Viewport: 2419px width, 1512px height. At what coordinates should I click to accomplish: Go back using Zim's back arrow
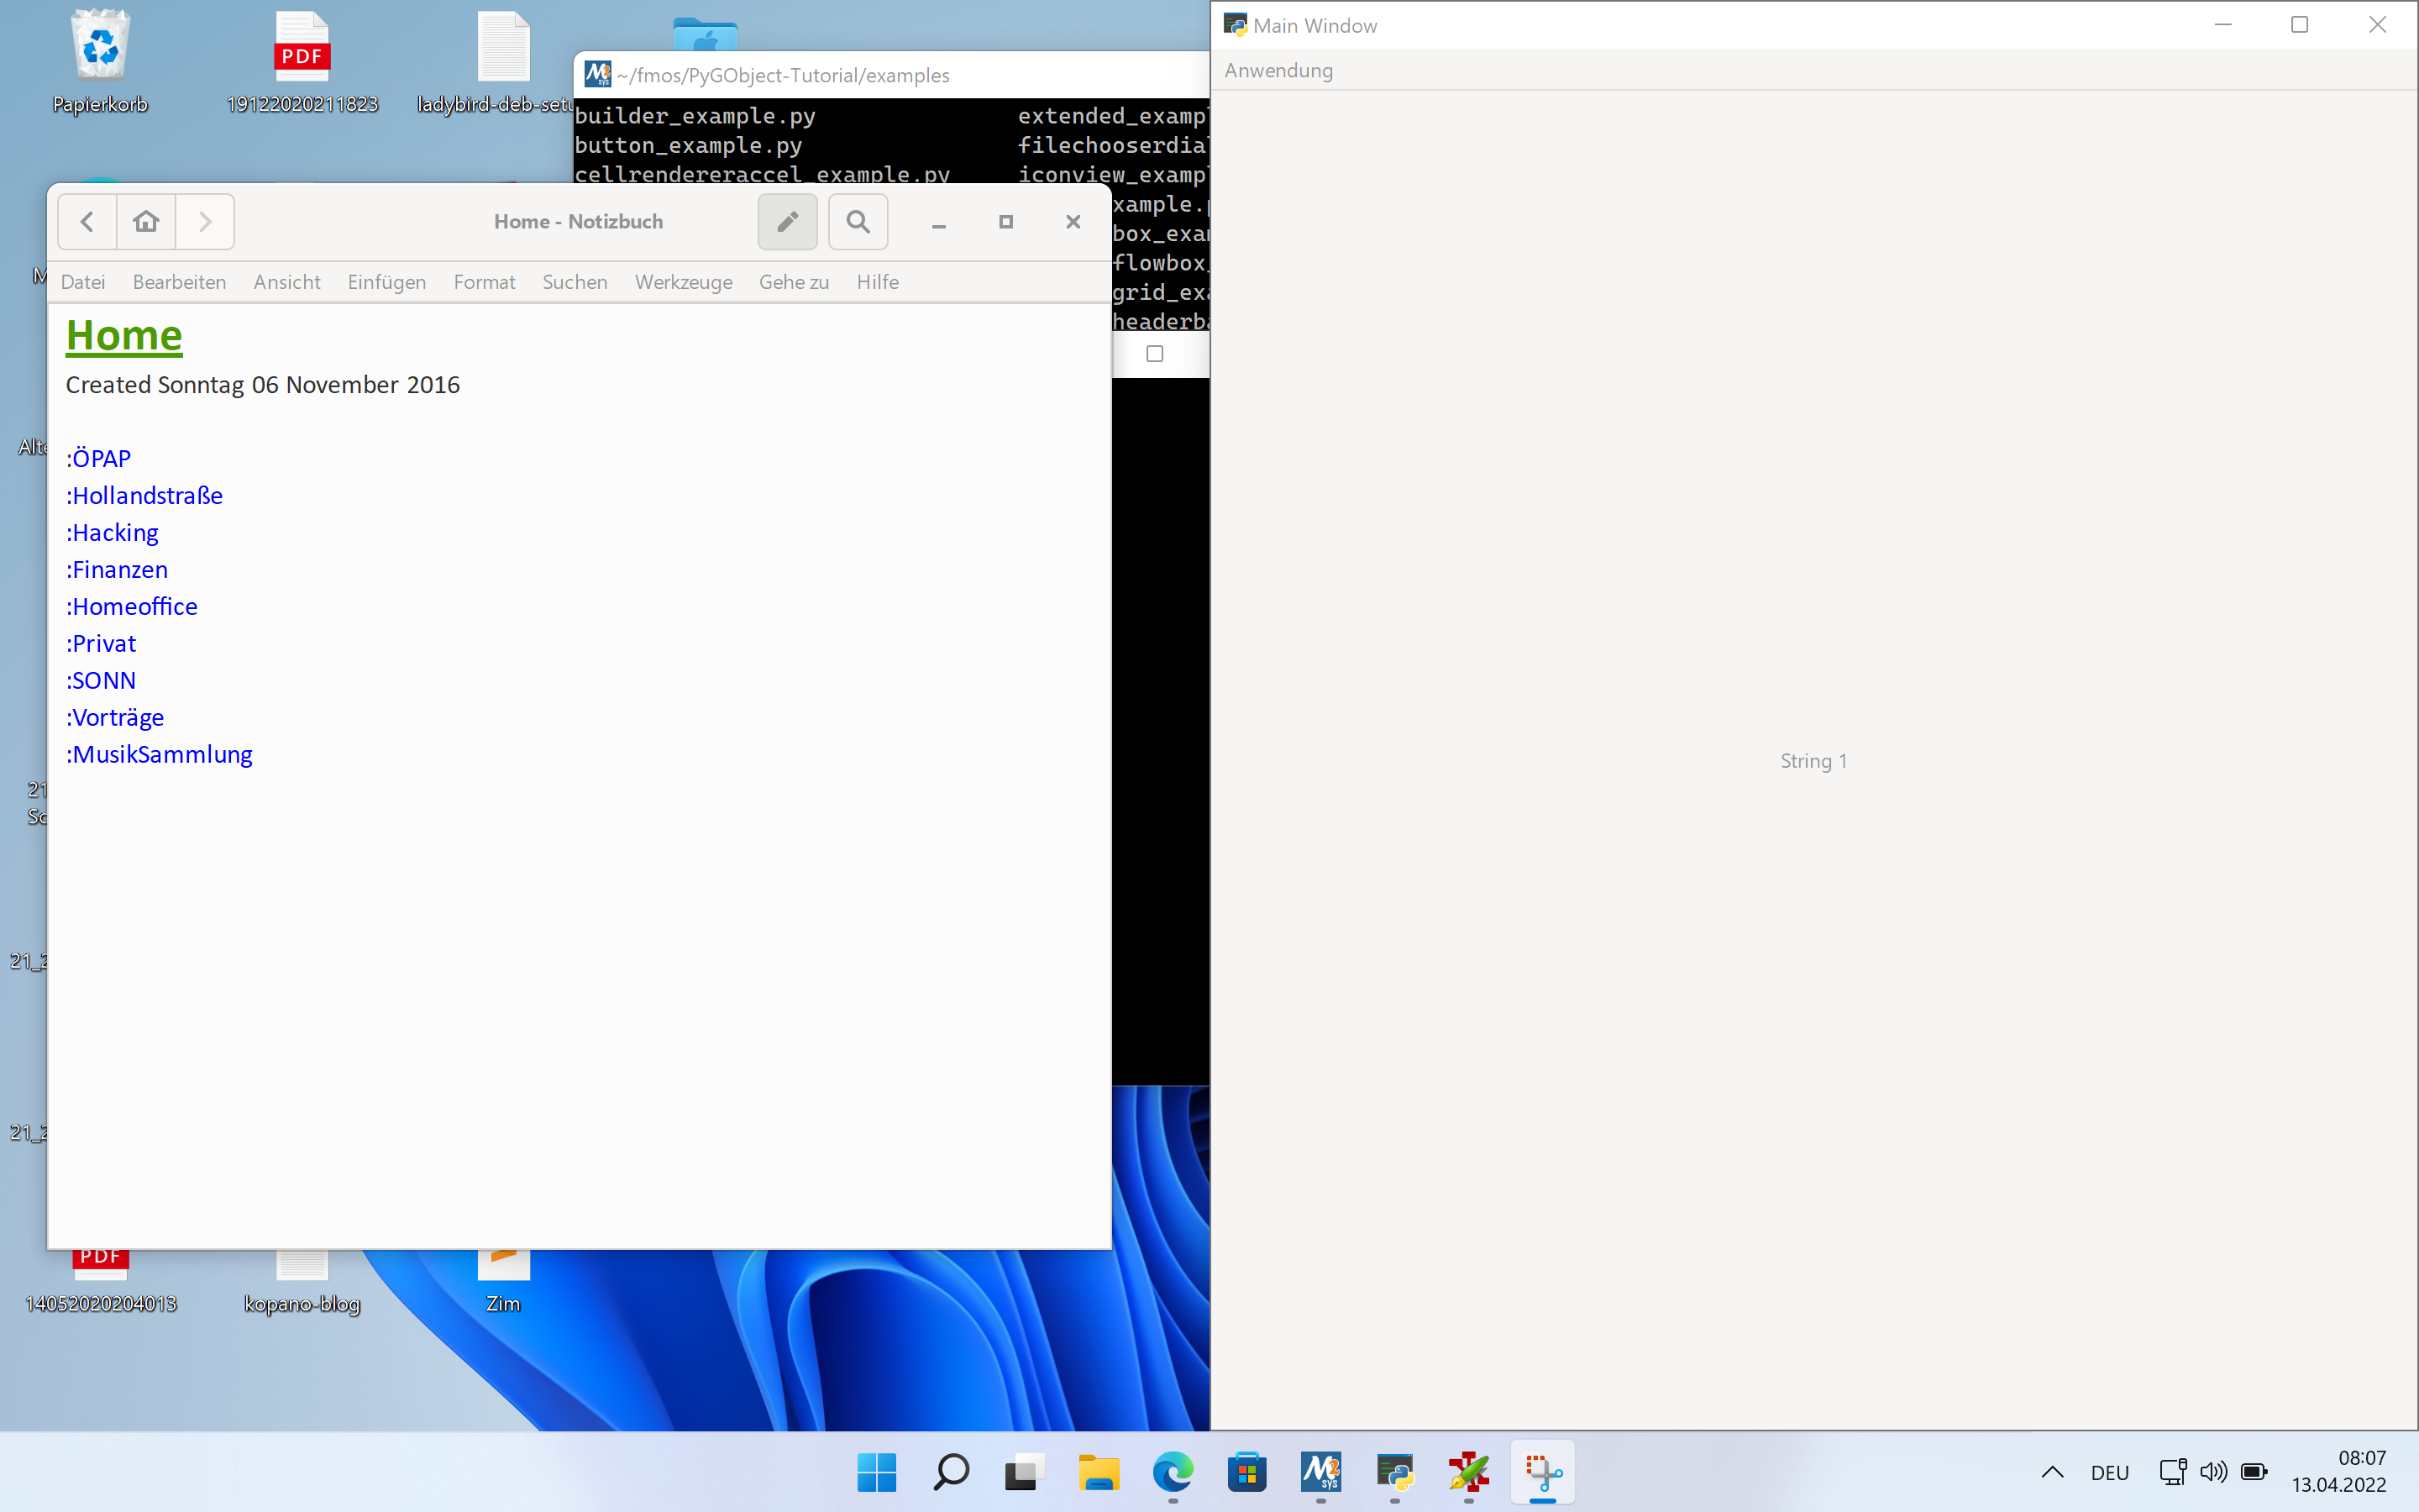(x=86, y=221)
